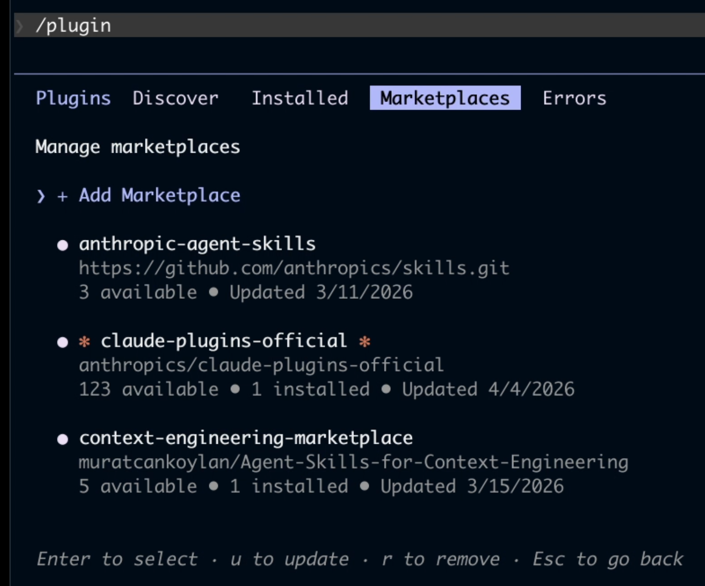Click the bullet dot beside context-engineering-marketplace

pyautogui.click(x=62, y=439)
